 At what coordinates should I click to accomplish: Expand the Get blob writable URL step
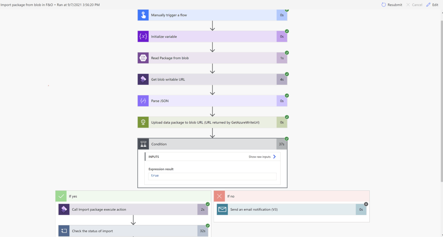212,80
